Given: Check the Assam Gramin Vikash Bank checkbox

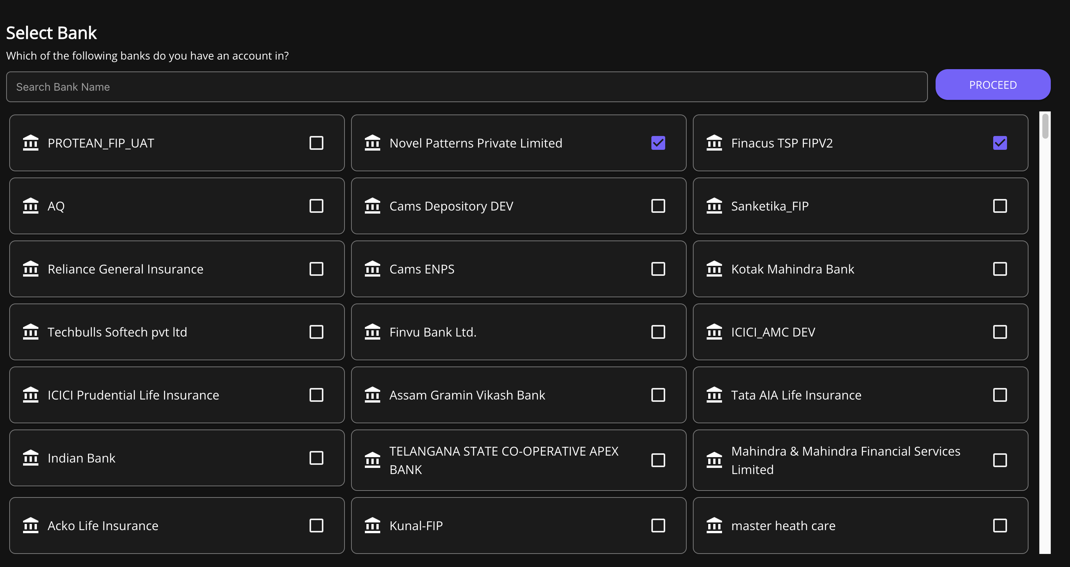Looking at the screenshot, I should 658,395.
